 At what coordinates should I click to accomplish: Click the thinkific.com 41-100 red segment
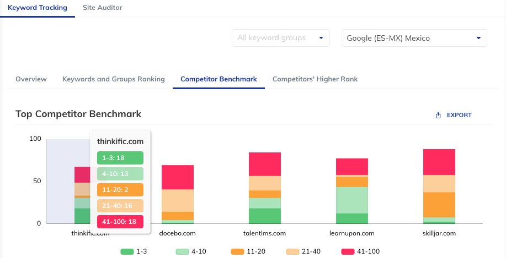tap(82, 175)
